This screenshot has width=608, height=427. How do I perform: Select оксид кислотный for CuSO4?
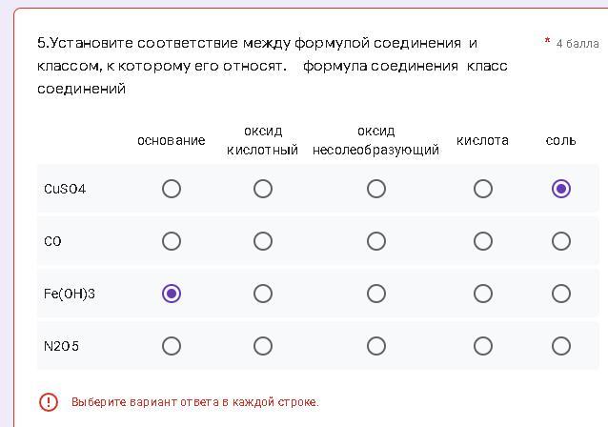263,189
